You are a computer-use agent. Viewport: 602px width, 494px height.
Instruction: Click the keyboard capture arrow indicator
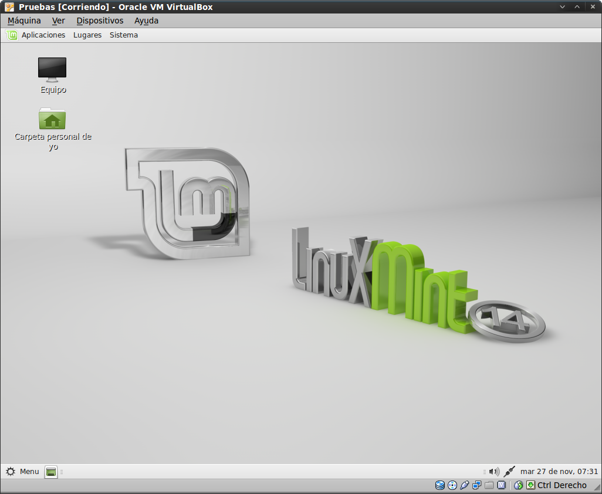530,485
